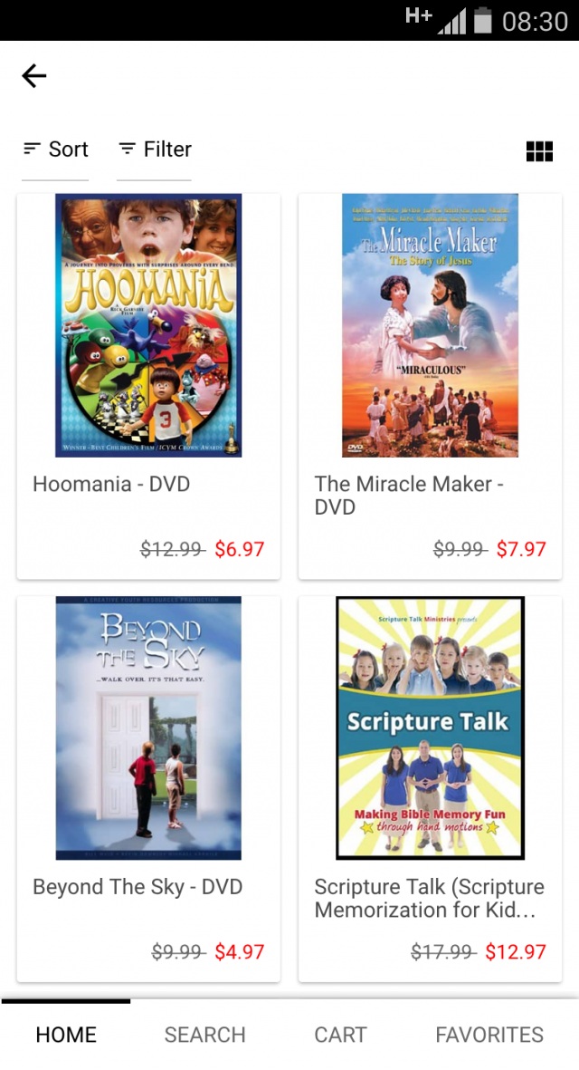Open Scripture Talk cover image
Screen dimensions: 579x1070
(430, 728)
